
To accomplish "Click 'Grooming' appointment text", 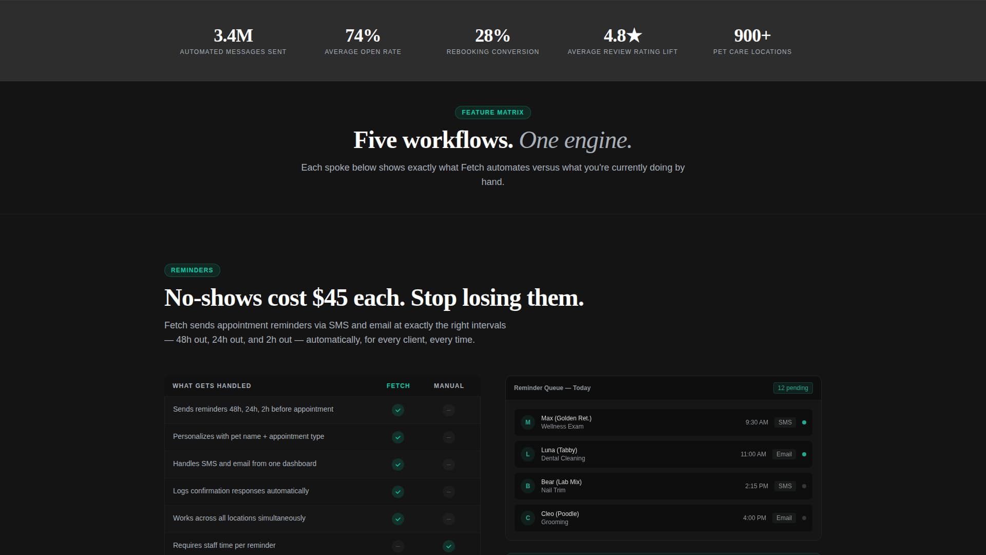I will click(x=555, y=522).
